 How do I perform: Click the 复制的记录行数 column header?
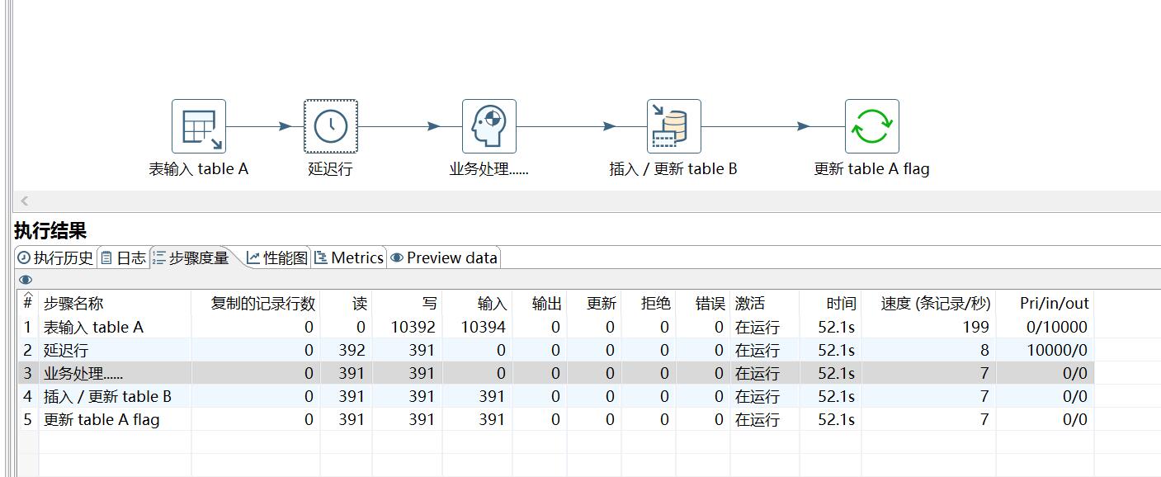256,303
